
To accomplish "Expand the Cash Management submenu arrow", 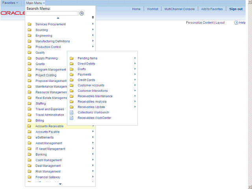I will (93, 160).
